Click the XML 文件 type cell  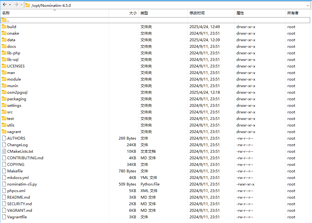click(149, 191)
